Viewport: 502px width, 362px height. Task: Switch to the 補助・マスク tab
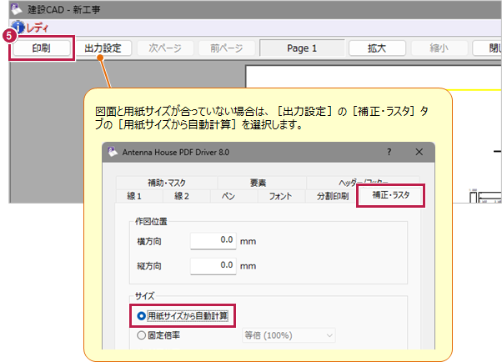(x=167, y=183)
